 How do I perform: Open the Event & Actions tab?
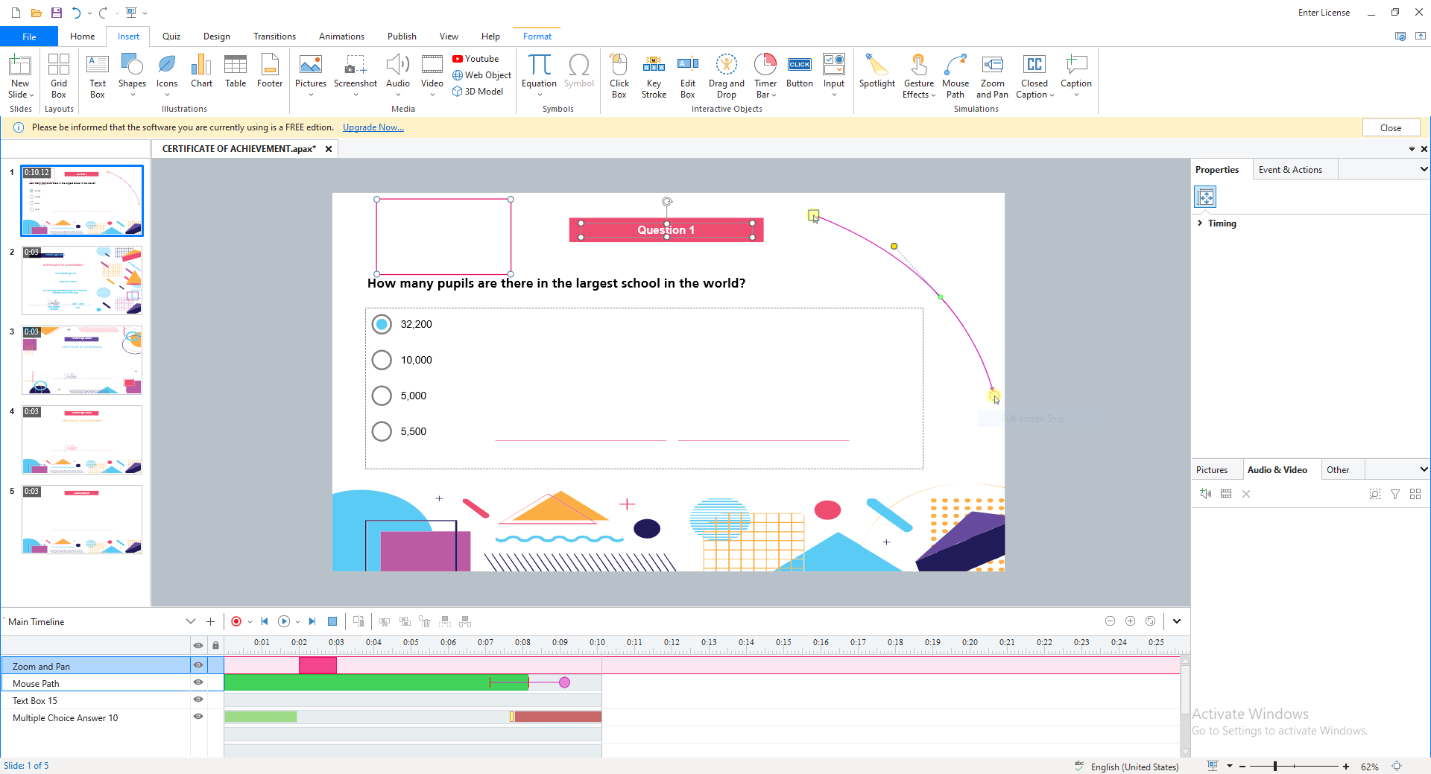pos(1290,170)
